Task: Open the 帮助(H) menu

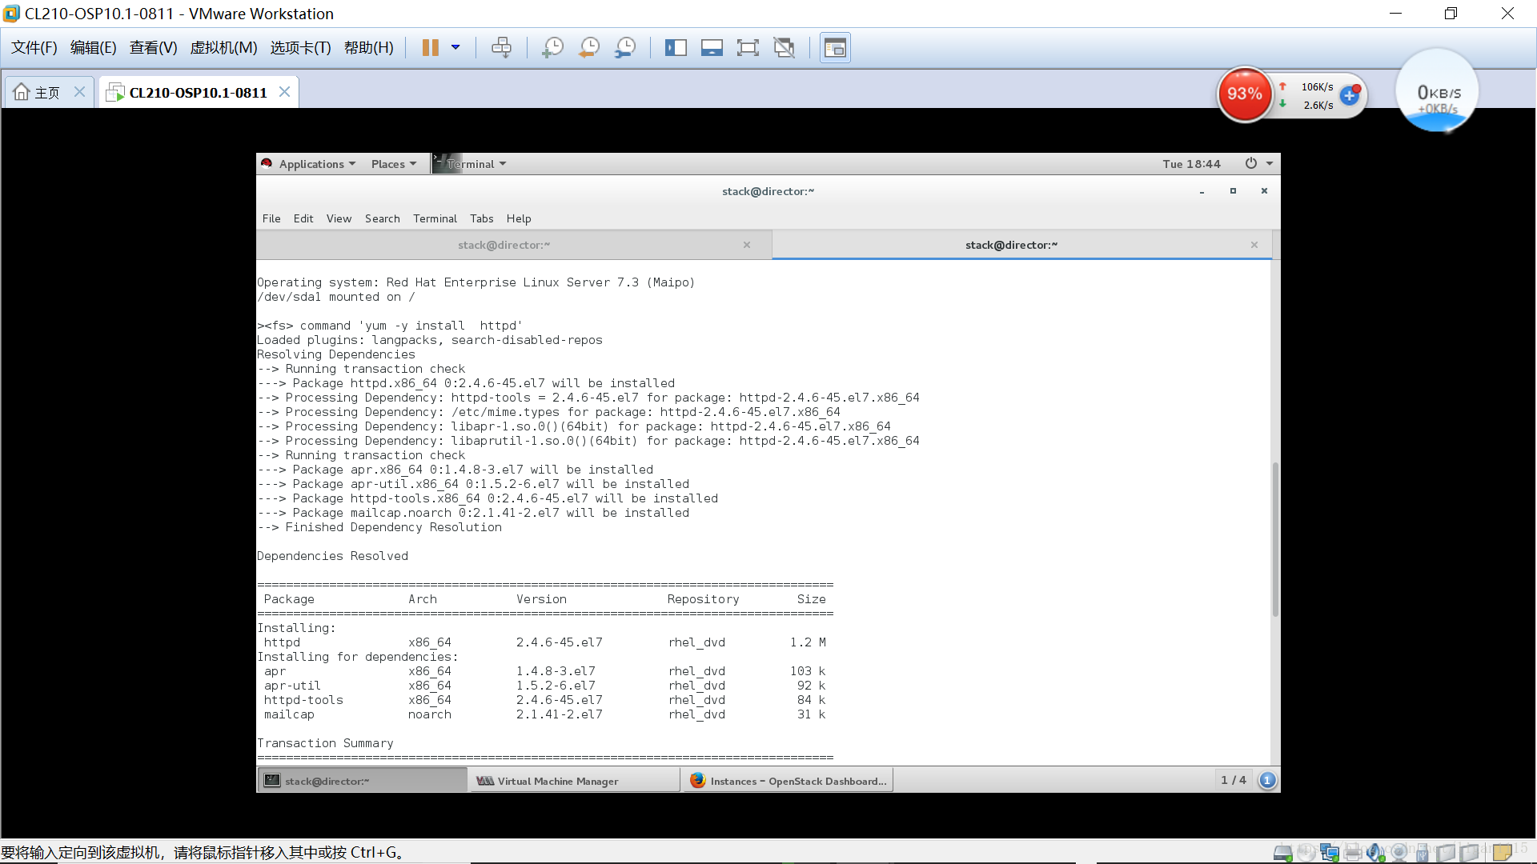Action: [x=369, y=48]
